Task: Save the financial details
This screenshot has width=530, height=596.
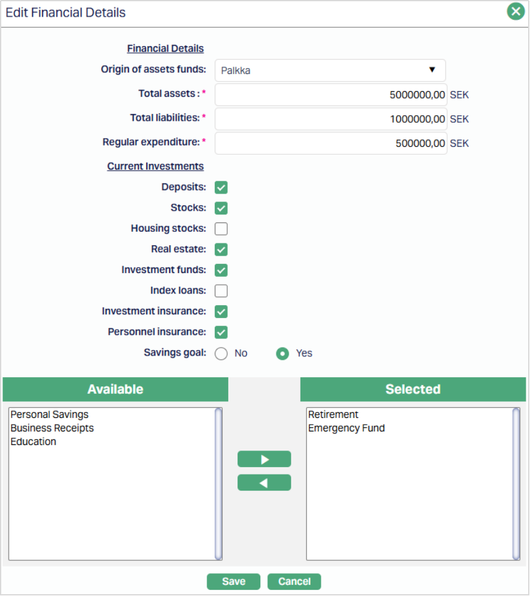Action: 233,581
